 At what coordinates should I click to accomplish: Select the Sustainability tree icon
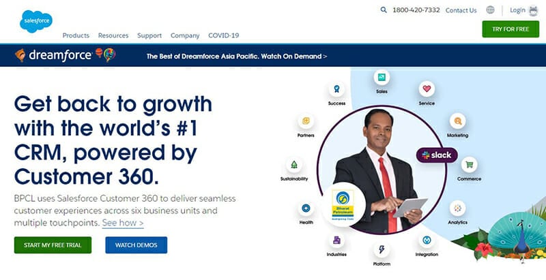[x=294, y=165]
